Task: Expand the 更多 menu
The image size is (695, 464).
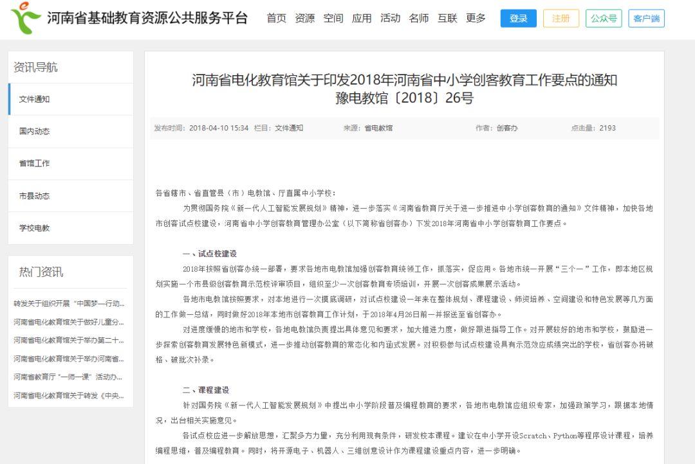Action: click(476, 18)
